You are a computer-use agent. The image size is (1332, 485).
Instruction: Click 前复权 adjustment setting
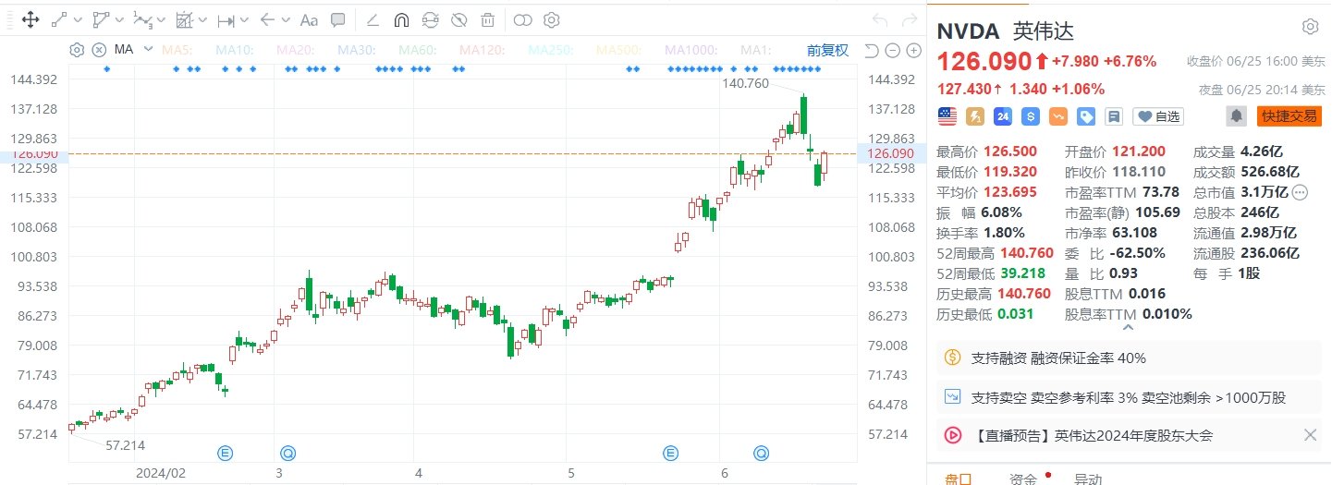coord(826,50)
